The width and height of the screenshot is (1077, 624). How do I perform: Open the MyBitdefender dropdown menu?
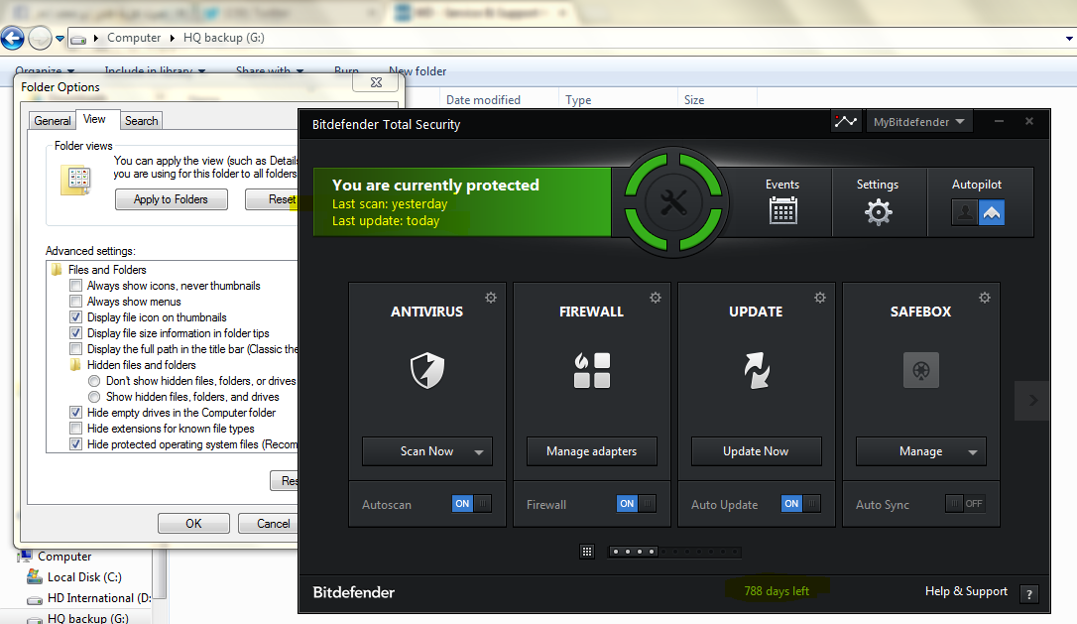pos(918,122)
